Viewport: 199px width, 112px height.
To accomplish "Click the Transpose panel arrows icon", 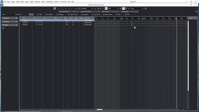I will tap(16, 21).
